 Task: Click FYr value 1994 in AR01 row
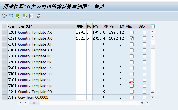(x=113, y=33)
